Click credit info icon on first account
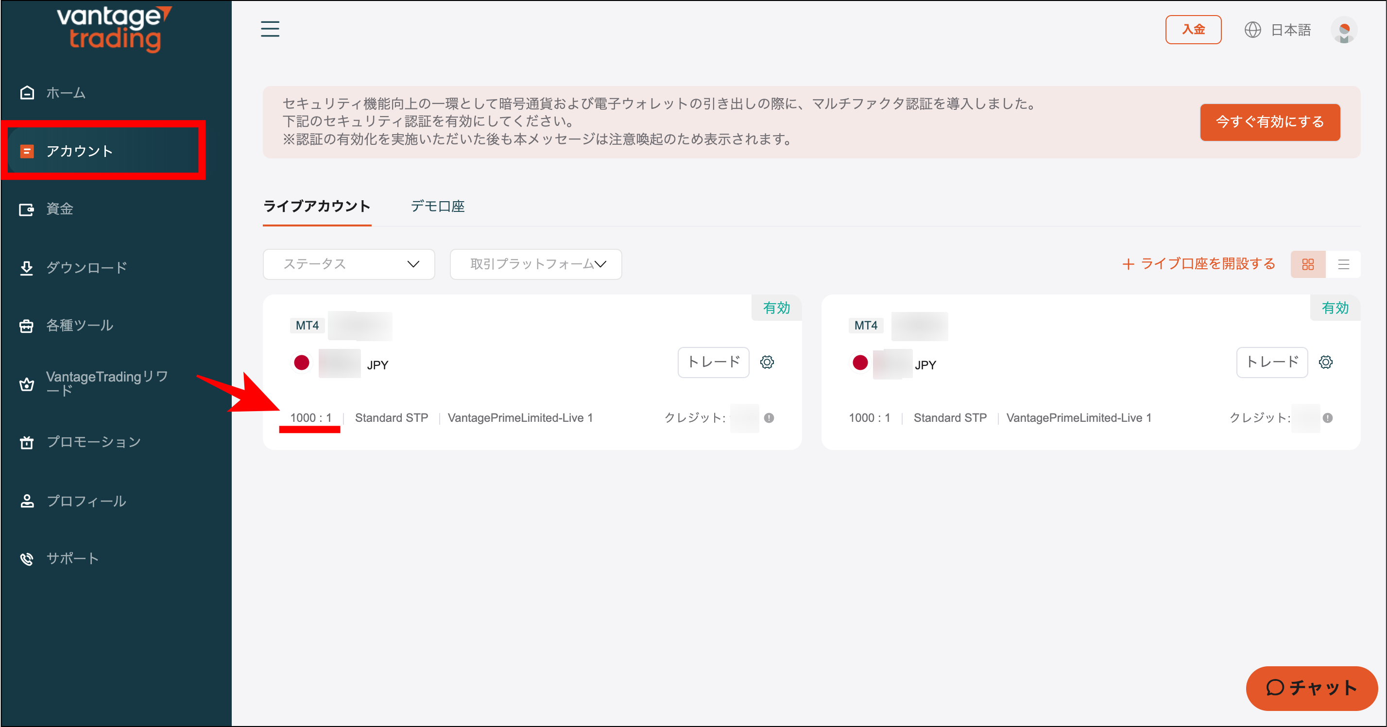 (769, 418)
